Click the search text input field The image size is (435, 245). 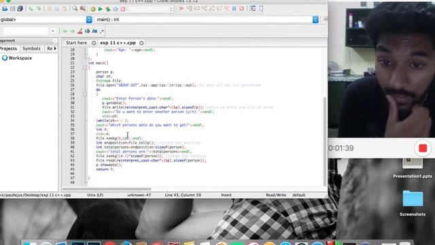pyautogui.click(x=26, y=31)
